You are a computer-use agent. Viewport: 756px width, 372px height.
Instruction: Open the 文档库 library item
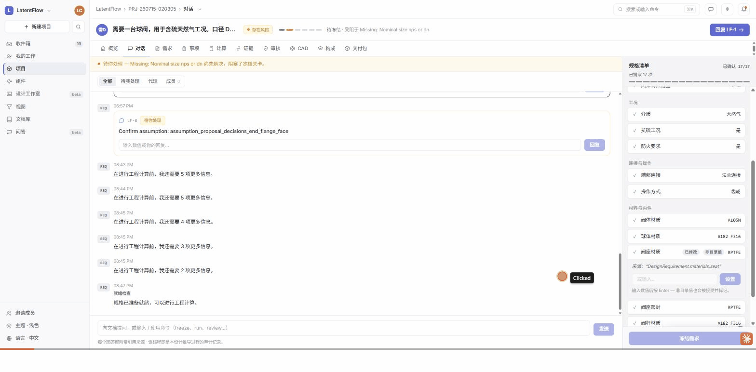44,119
